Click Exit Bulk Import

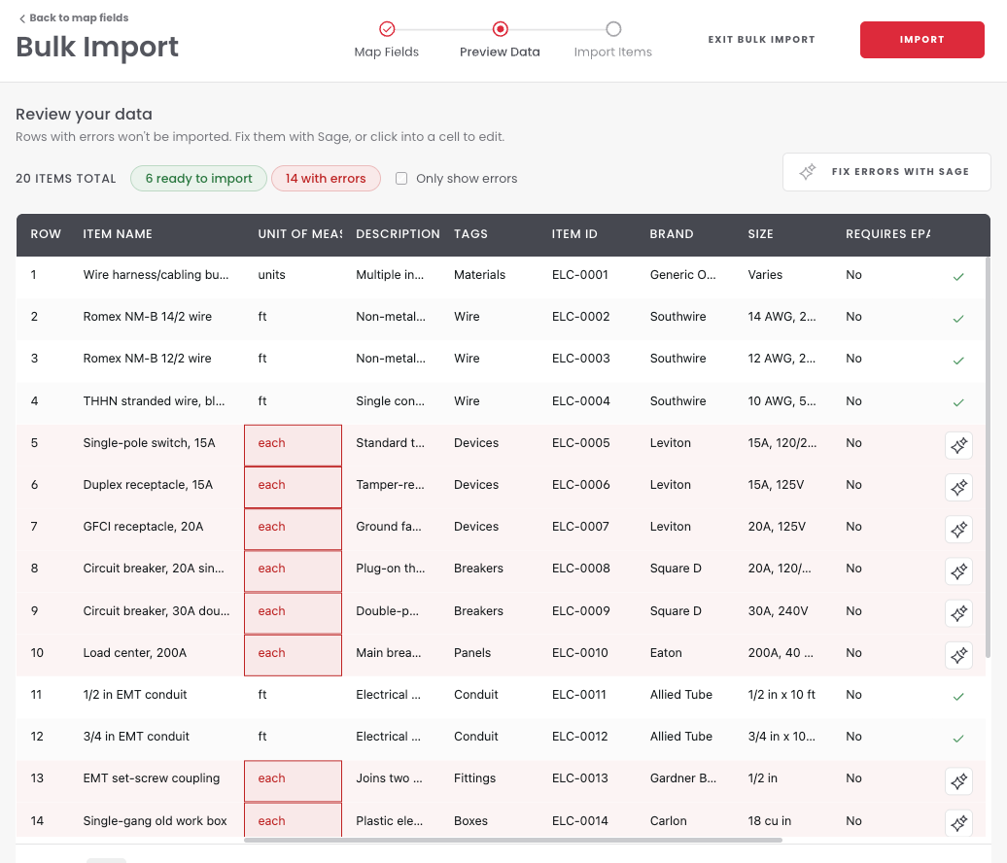[762, 40]
